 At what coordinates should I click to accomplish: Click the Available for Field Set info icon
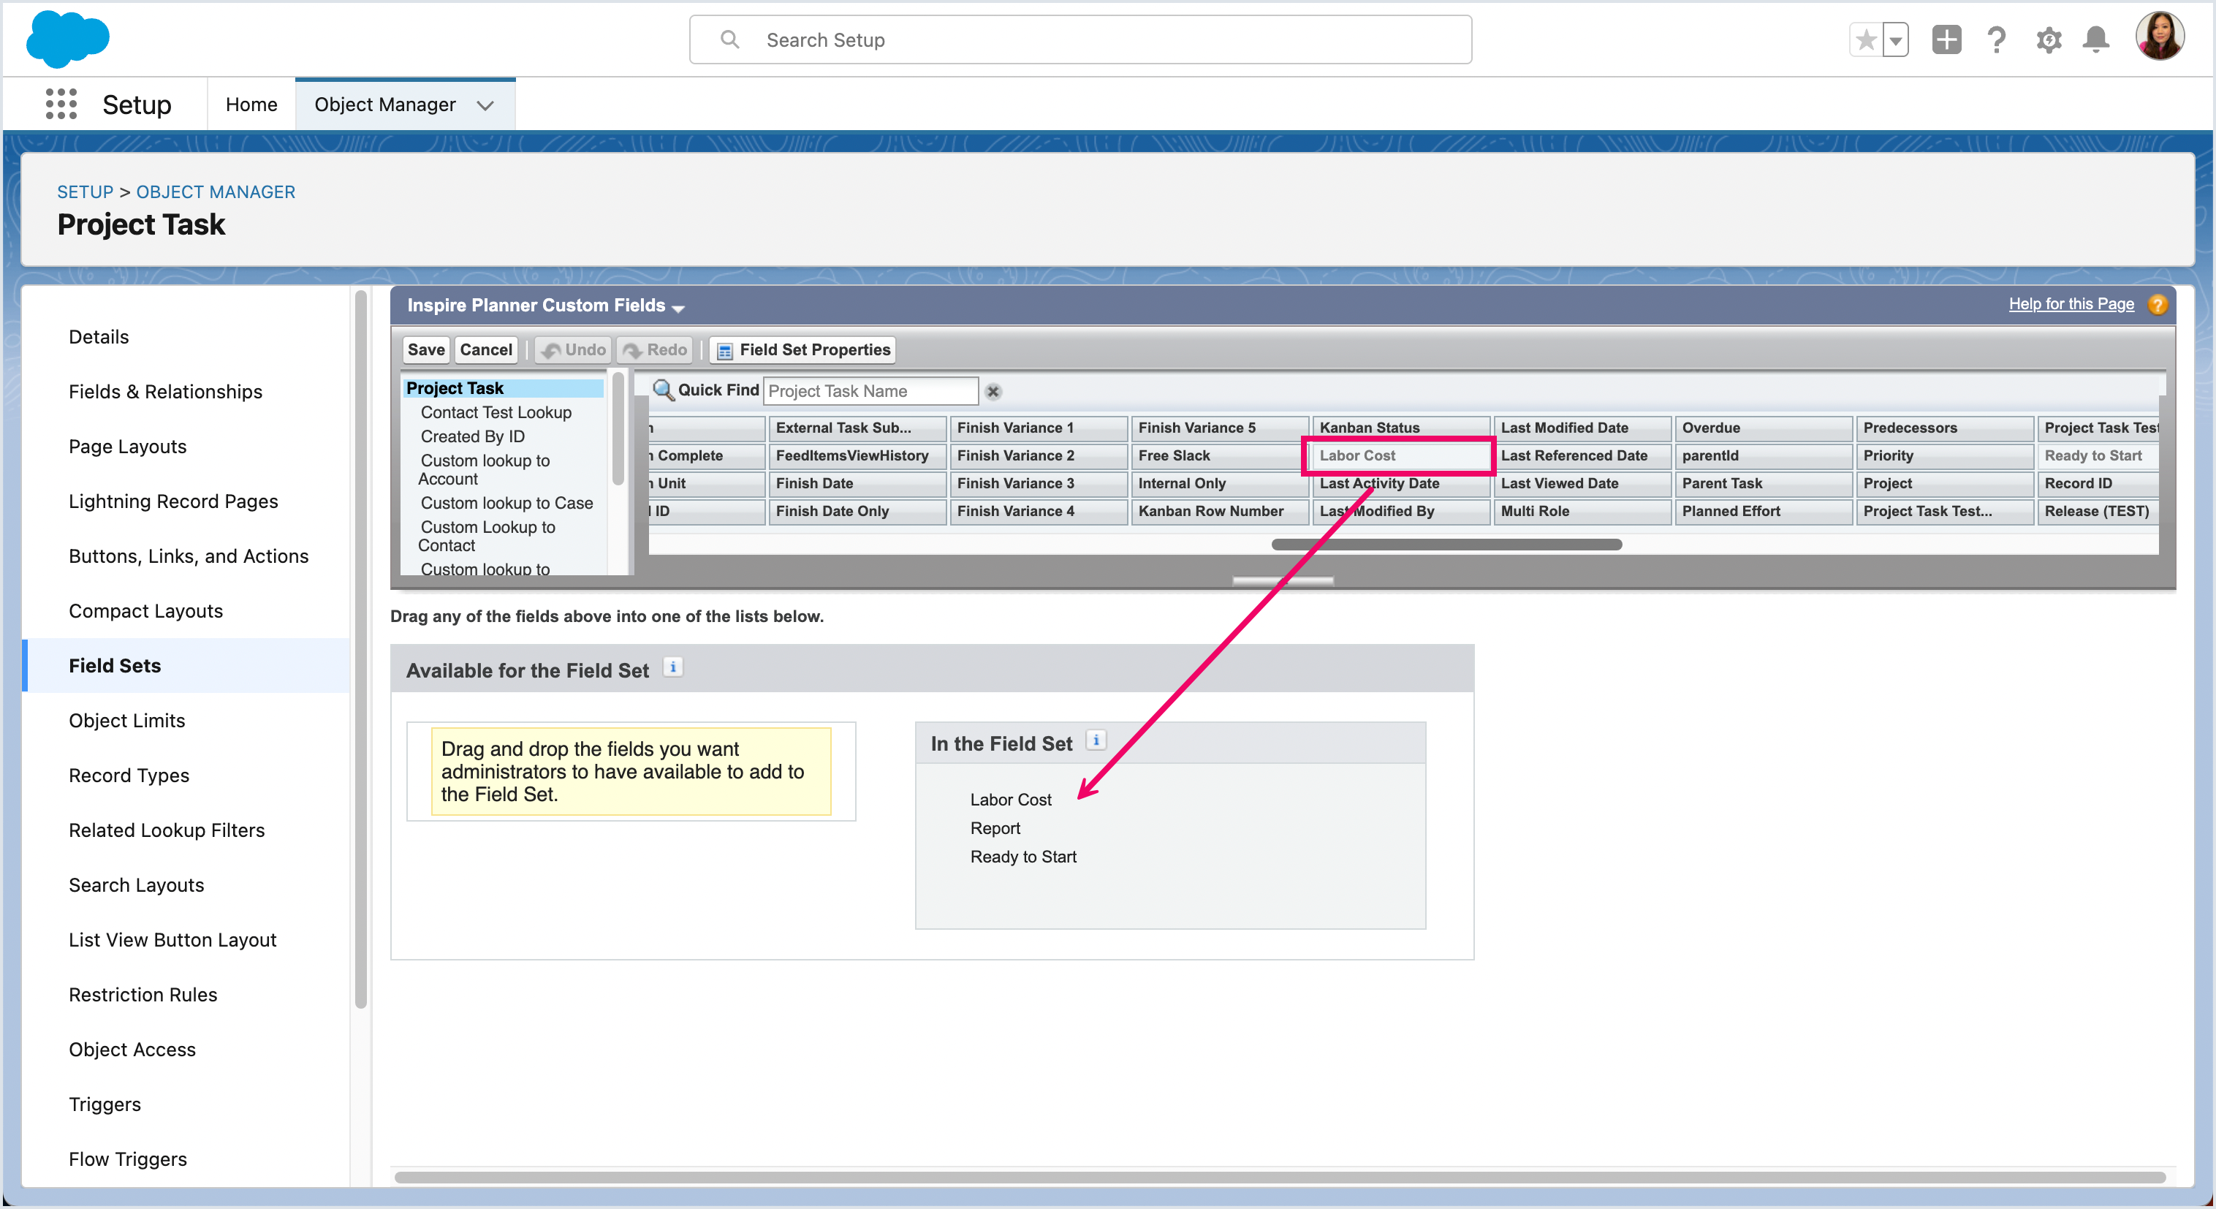(x=672, y=667)
